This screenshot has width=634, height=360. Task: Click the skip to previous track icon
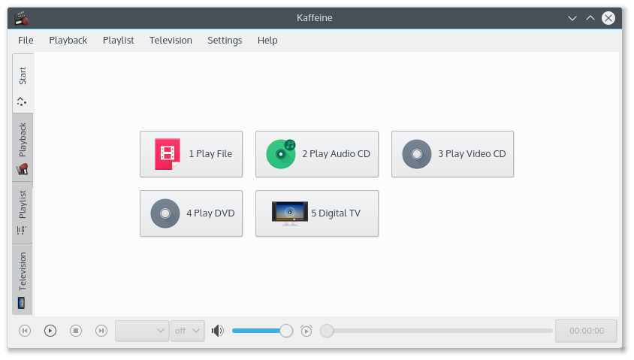25,331
